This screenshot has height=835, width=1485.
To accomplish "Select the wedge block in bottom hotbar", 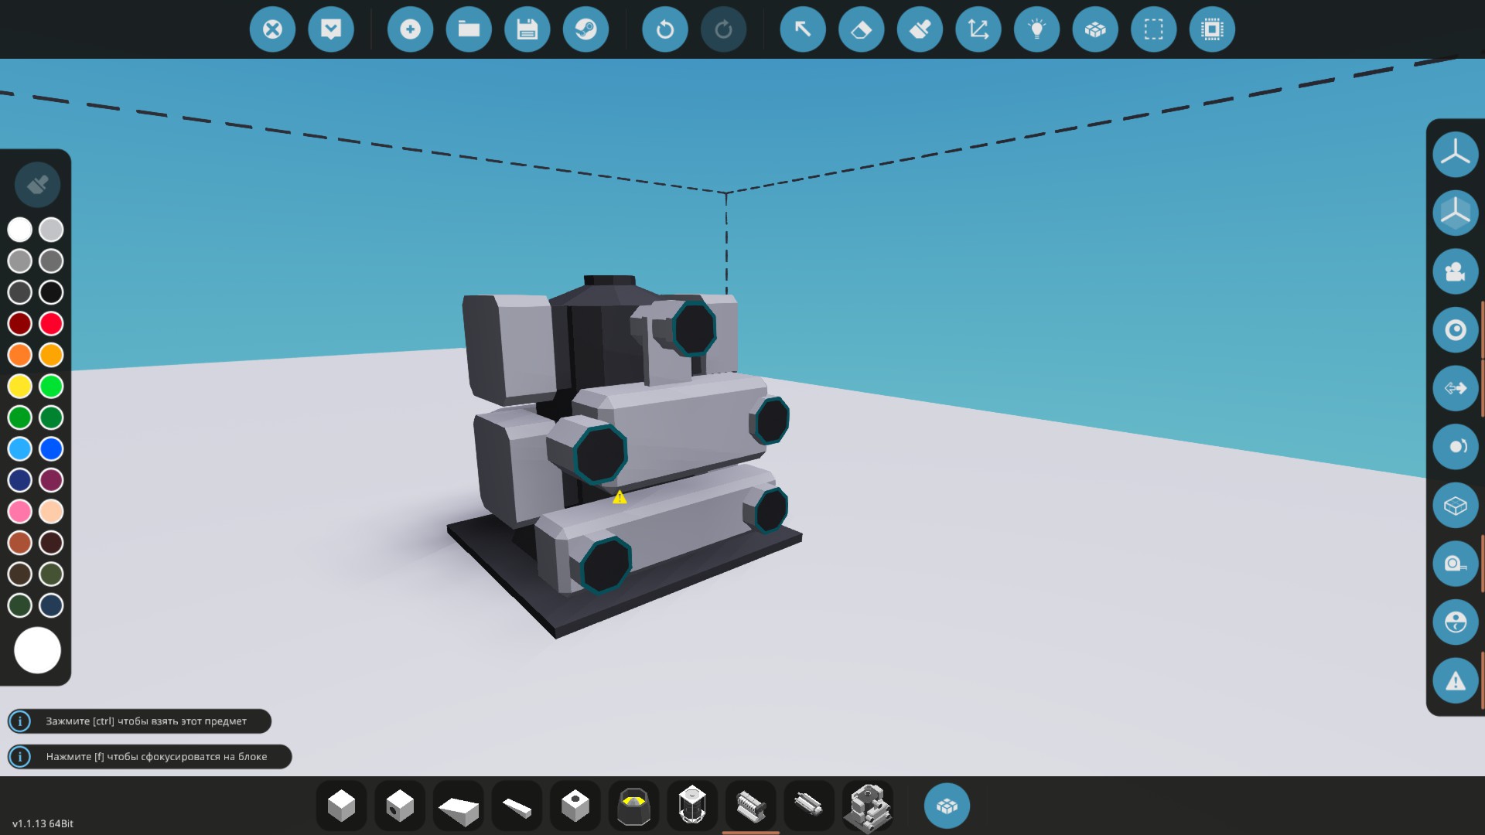I will pos(458,807).
